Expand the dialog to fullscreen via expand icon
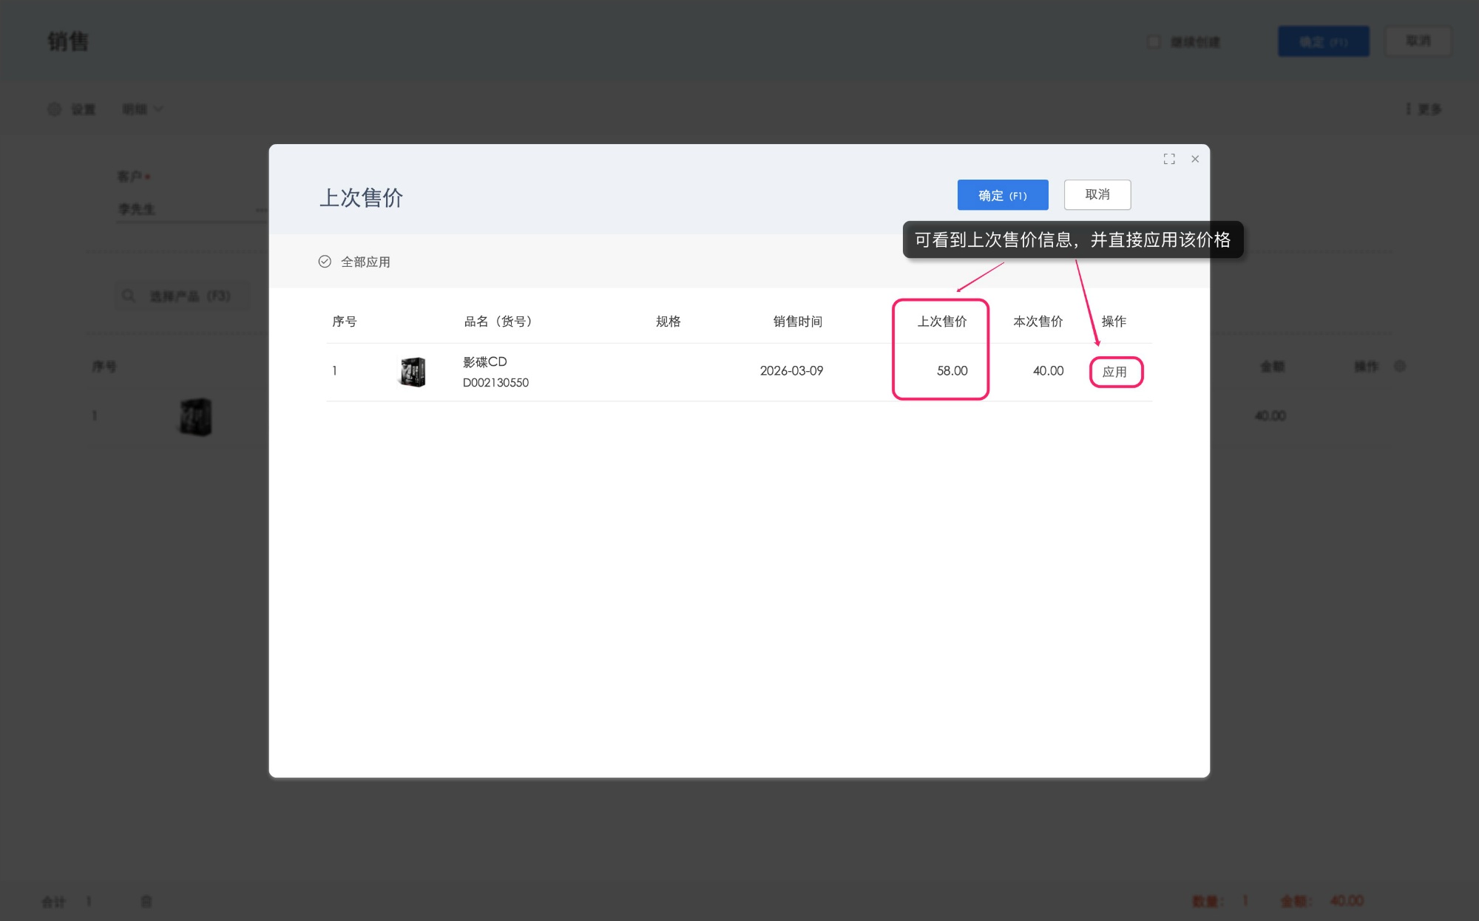The width and height of the screenshot is (1479, 921). [1169, 158]
